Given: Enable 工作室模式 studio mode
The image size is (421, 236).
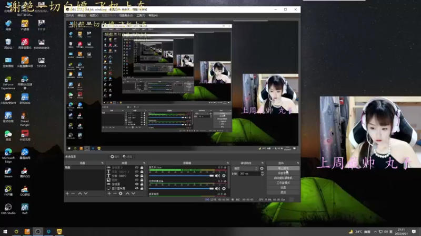Looking at the screenshot, I should click(x=283, y=183).
